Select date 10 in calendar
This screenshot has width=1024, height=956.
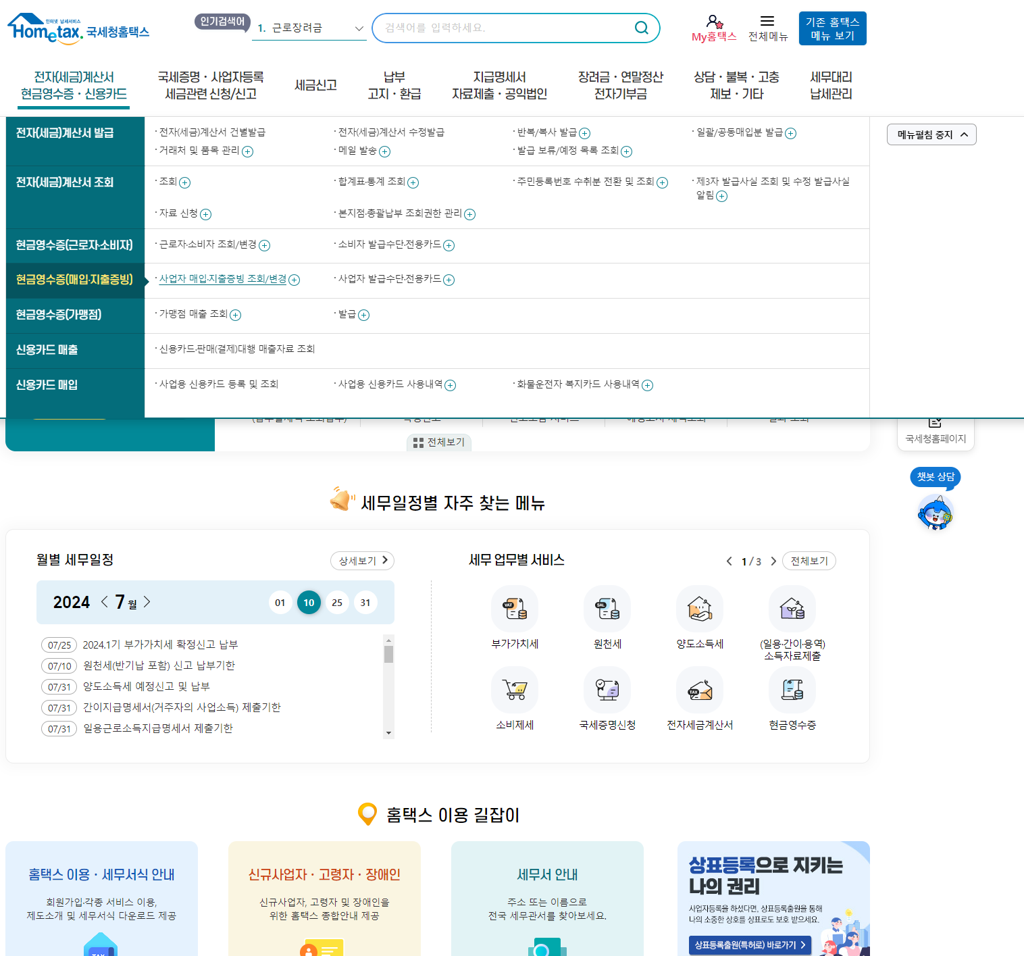point(309,603)
